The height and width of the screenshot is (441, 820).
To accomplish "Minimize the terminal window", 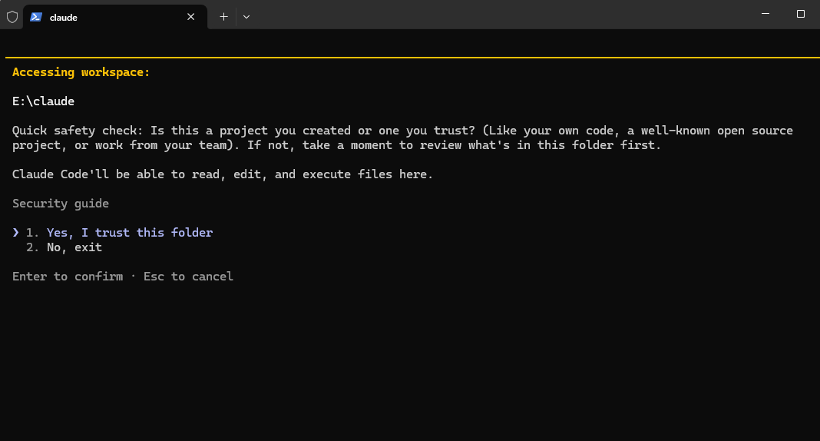I will coord(765,14).
